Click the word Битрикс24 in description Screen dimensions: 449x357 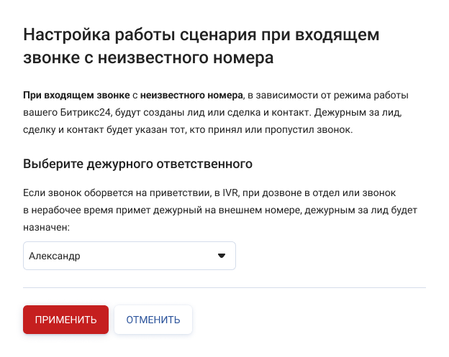click(86, 112)
